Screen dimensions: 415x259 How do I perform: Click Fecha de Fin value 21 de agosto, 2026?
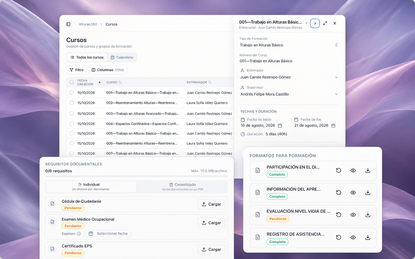(x=311, y=126)
